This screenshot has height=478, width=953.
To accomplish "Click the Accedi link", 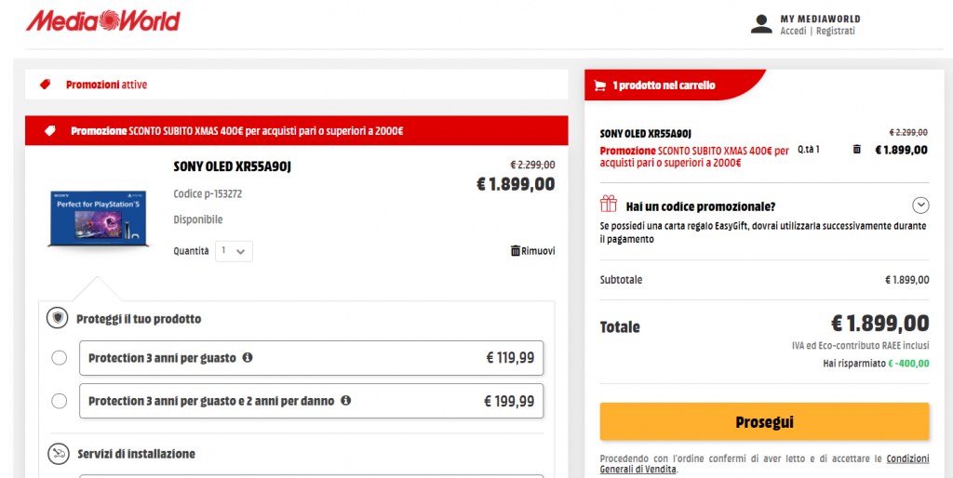I will click(x=793, y=31).
